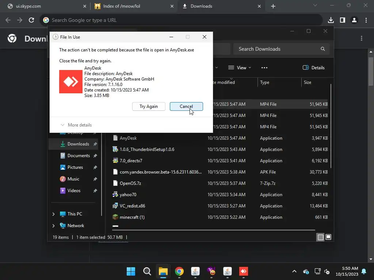This screenshot has width=374, height=280.
Task: Open Yahoo Messenger taskbar icon
Action: tap(211, 271)
